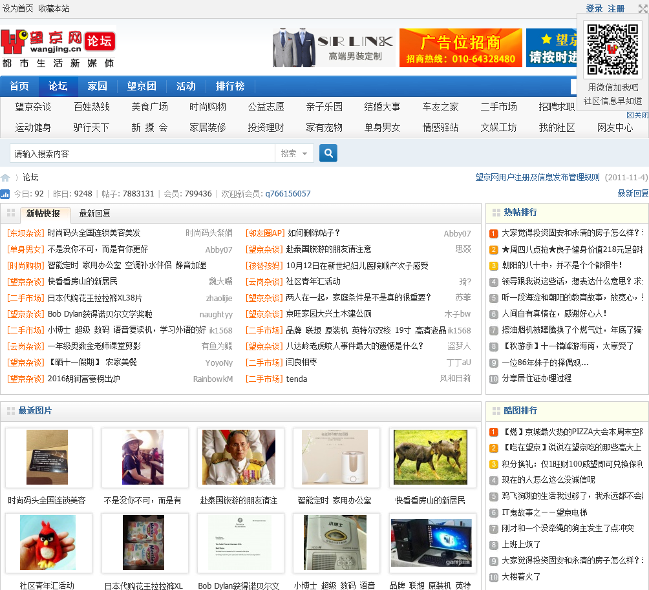Image resolution: width=649 pixels, height=590 pixels.
Task: Open the 结婚大事 board link
Action: pyautogui.click(x=382, y=107)
